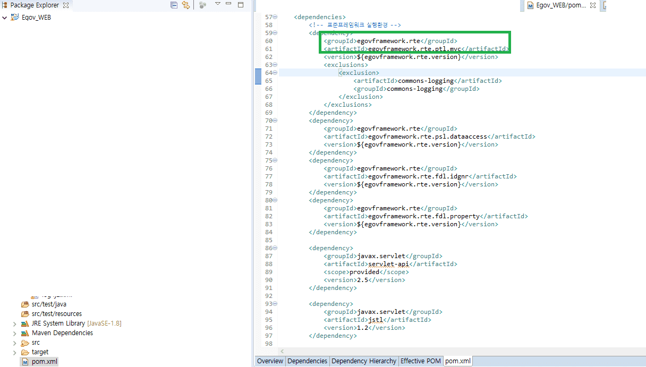Open the Dependency Hierarchy tab

(364, 361)
